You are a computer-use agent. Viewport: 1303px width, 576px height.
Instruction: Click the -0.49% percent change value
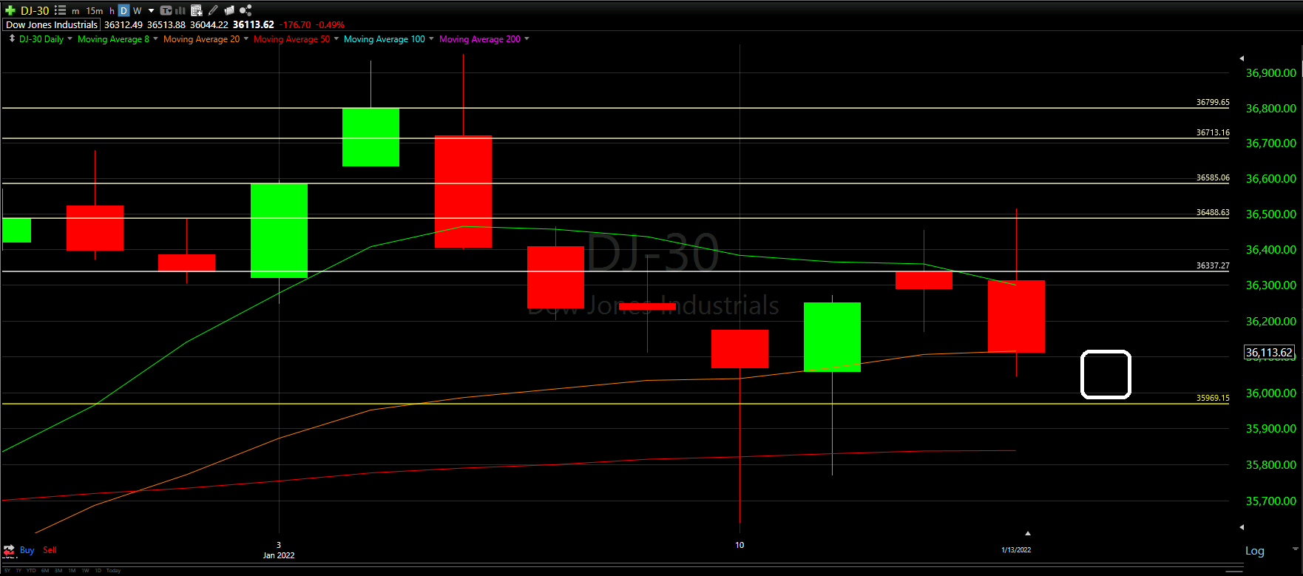point(331,25)
